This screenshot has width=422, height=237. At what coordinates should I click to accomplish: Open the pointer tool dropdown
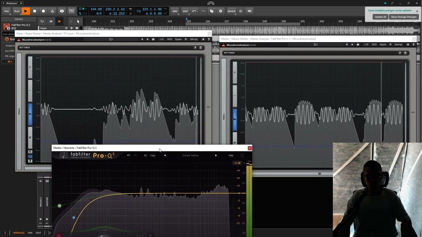click(x=78, y=21)
